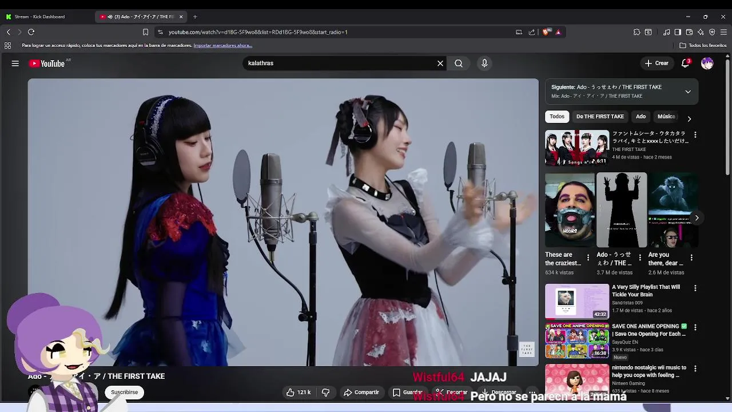This screenshot has height=412, width=732.
Task: Open Brave Rewards triangle icon
Action: point(558,32)
